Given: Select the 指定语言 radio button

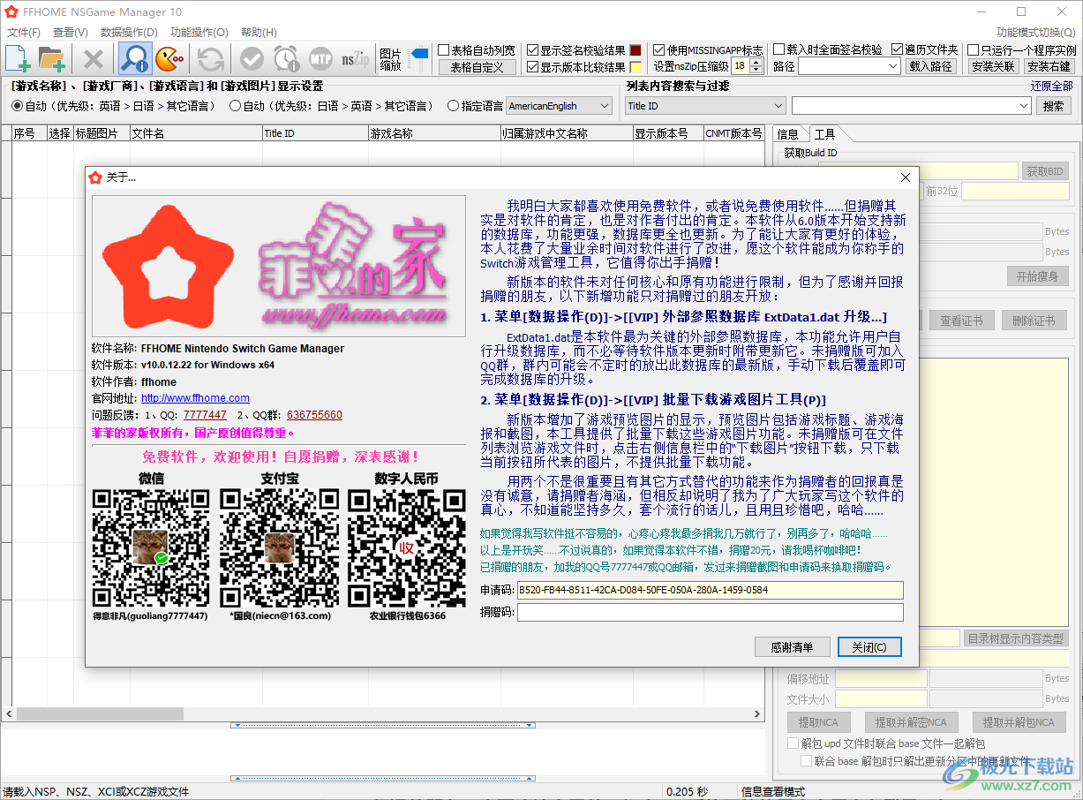Looking at the screenshot, I should [x=453, y=106].
